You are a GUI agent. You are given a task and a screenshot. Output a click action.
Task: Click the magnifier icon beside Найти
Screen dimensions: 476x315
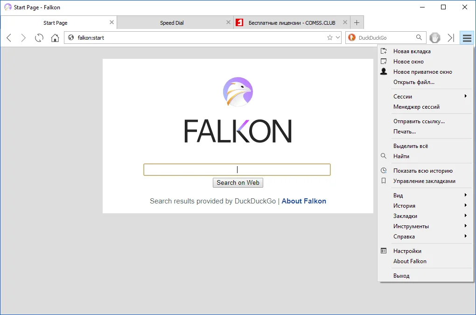tap(384, 156)
